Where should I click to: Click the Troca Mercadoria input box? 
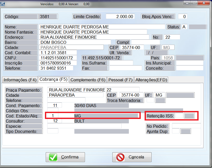150,100
